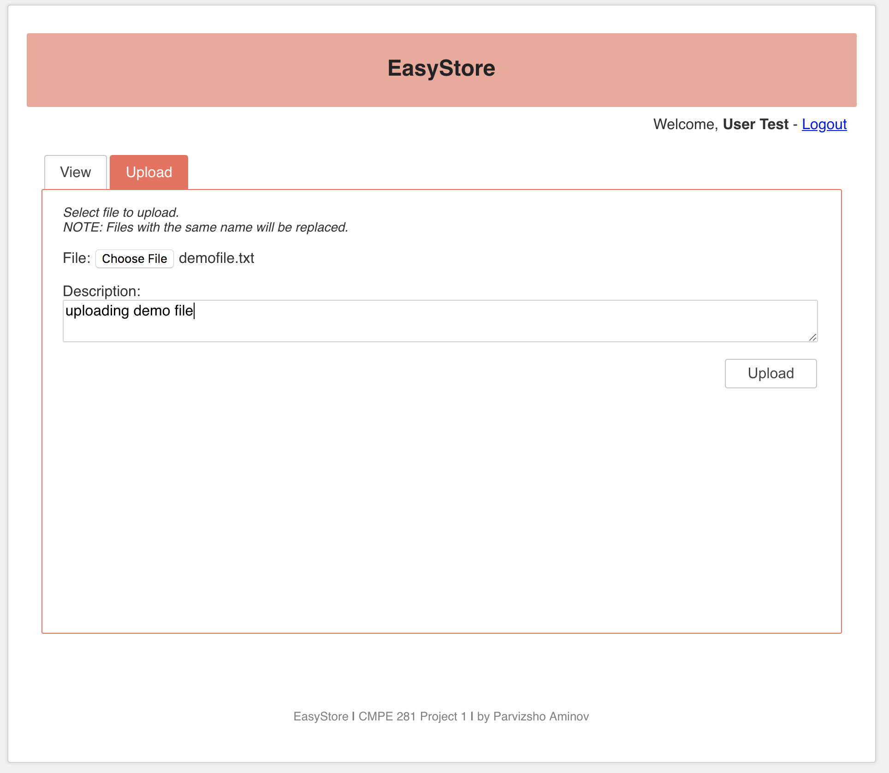Image resolution: width=889 pixels, height=773 pixels.
Task: Click the Description label
Action: [x=101, y=291]
